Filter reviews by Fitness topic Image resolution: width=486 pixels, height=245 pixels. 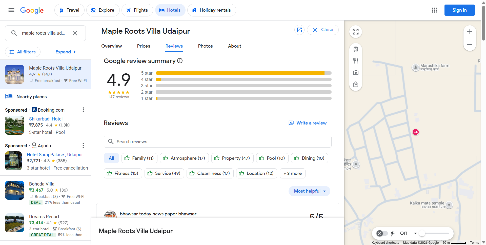[123, 173]
